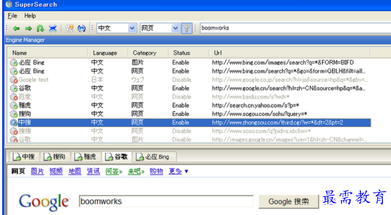Open the Help menu
Viewport: 391px width, 215px height.
click(30, 16)
